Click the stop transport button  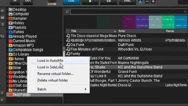pos(90,2)
